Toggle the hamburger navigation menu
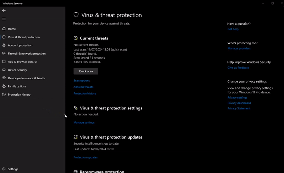Image resolution: width=284 pixels, height=173 pixels. coord(4,19)
